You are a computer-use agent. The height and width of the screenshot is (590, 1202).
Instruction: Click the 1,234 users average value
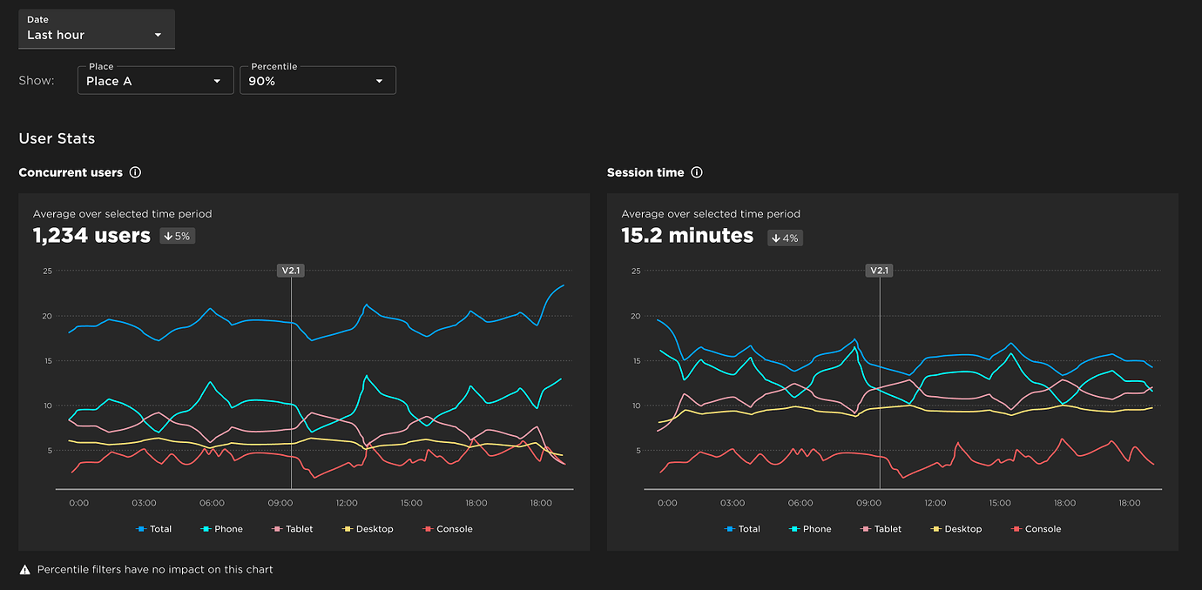click(x=91, y=235)
